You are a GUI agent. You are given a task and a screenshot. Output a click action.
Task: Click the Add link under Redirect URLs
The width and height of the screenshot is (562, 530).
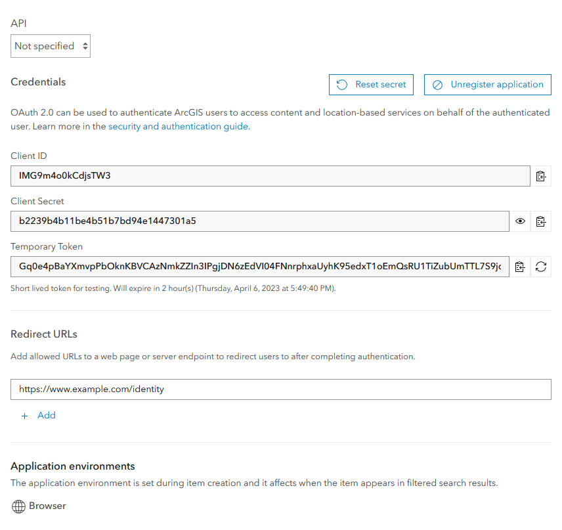46,415
